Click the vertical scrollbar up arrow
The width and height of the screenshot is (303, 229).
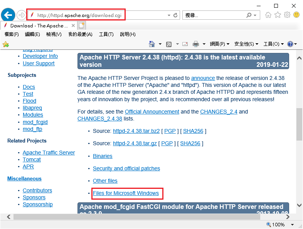[299, 58]
